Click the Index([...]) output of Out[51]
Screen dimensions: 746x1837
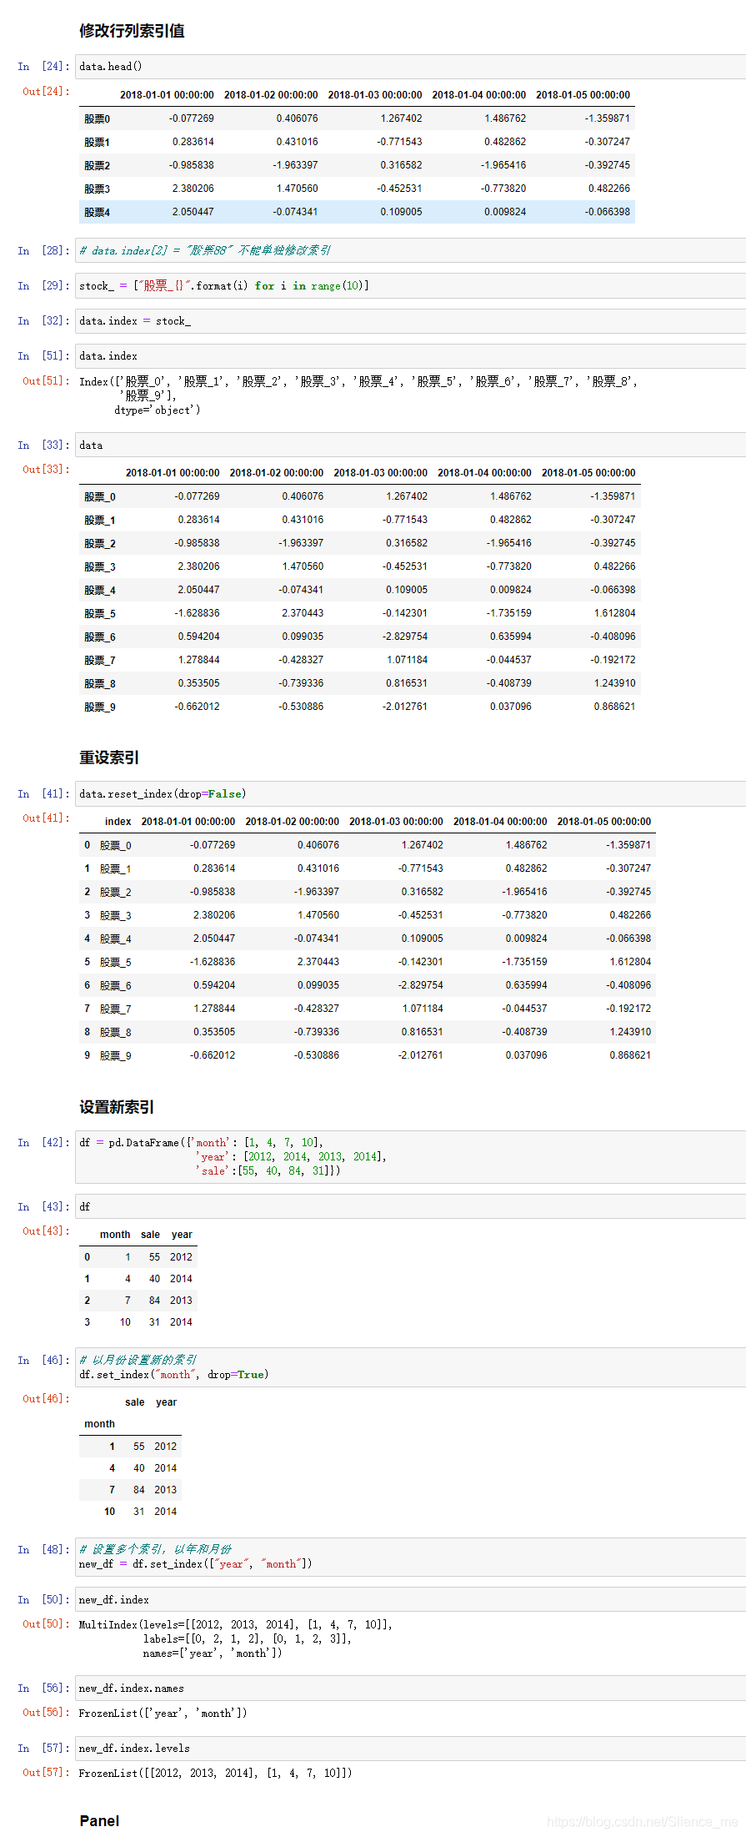coord(358,395)
